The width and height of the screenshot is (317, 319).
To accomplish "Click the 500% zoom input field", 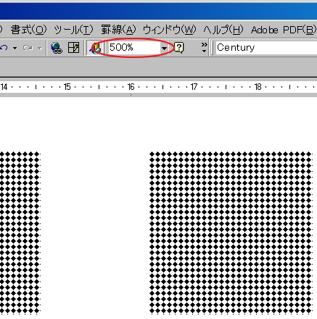I will [134, 48].
